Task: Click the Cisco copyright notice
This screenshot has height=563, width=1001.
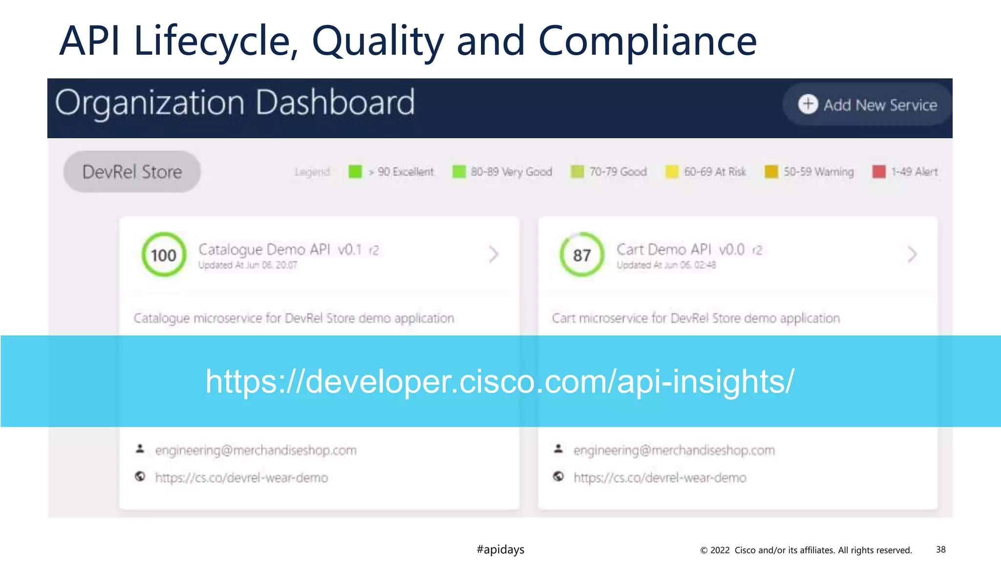Action: point(806,550)
